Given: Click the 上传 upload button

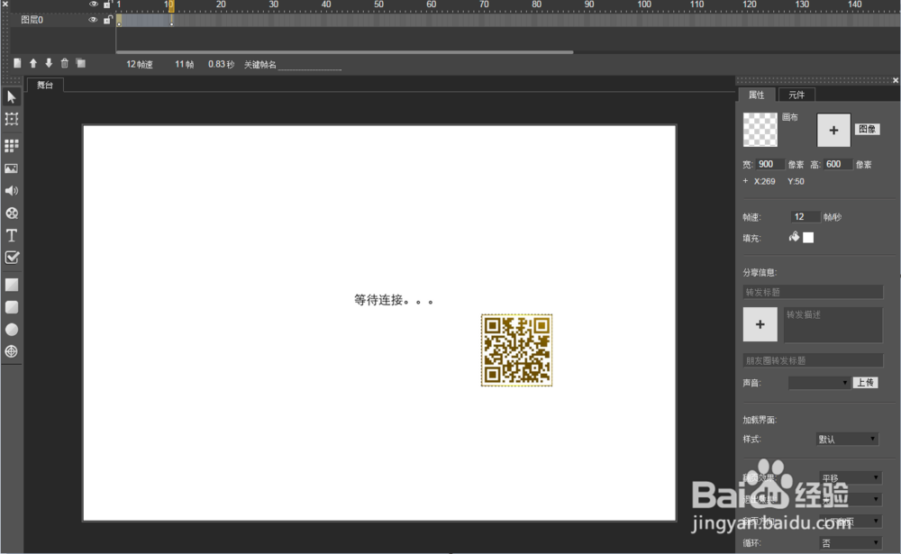Looking at the screenshot, I should 866,382.
